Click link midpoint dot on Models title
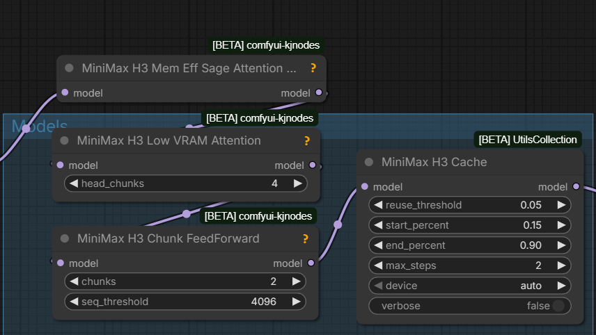The width and height of the screenshot is (596, 335). (x=26, y=129)
